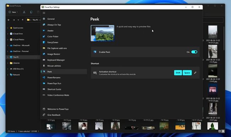Click the Copy icon in File Explorer toolbar
Viewport: 231px width, 137px height.
(31, 12)
